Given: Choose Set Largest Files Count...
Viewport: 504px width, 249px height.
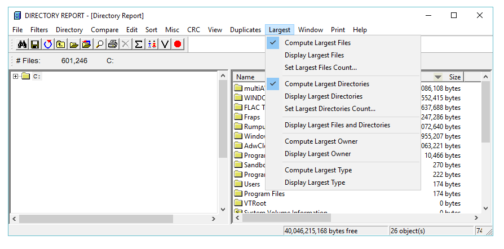Looking at the screenshot, I should (343, 68).
